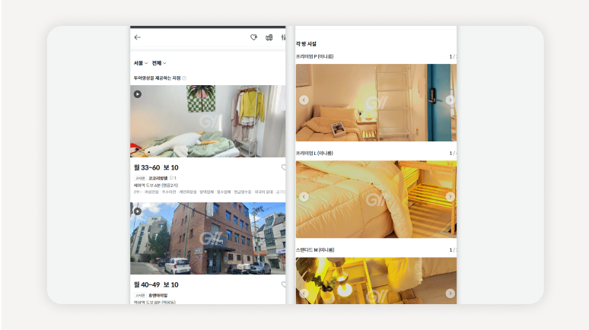Expand the 서울 region dropdown

pyautogui.click(x=139, y=63)
